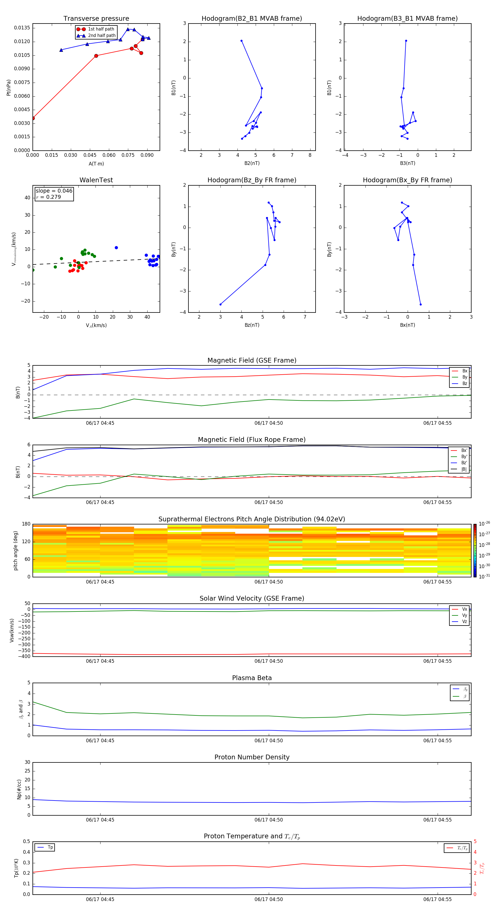The height and width of the screenshot is (924, 504).
Task: Click the Vy legend entry
Action: 460,615
